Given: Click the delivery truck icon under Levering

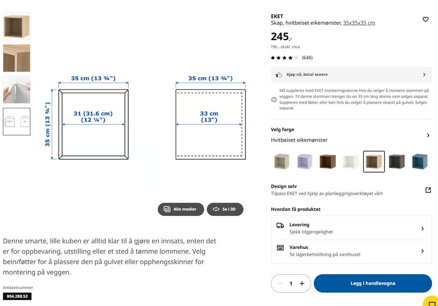Looking at the screenshot, I should 279,225.
